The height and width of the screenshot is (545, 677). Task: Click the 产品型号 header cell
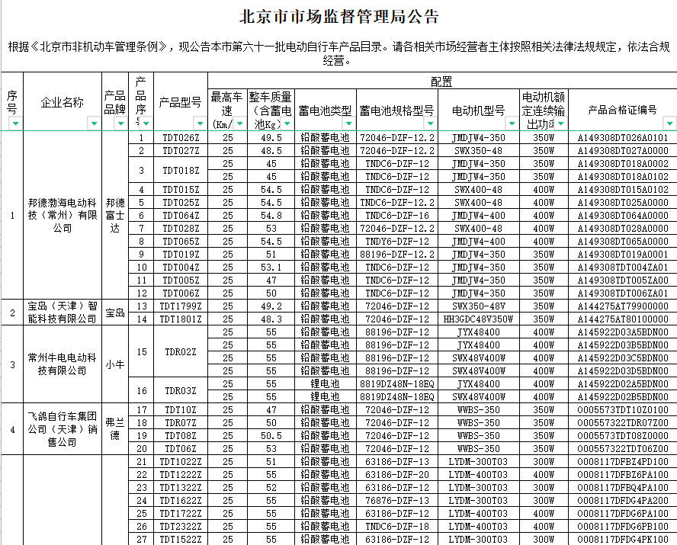point(180,102)
